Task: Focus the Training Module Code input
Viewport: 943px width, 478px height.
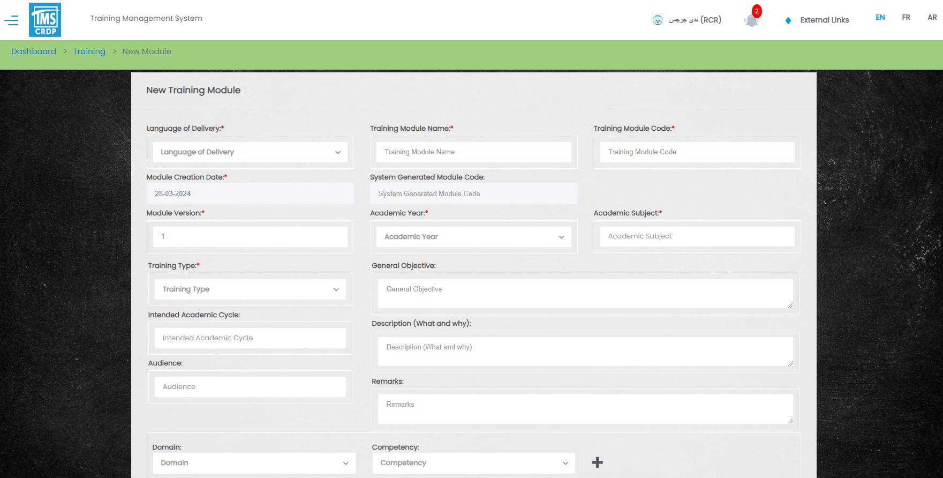Action: coord(697,152)
